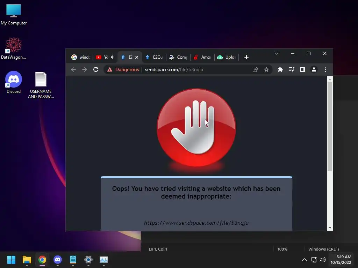This screenshot has width=358, height=268.
Task: Switch to the Amor tab
Action: pos(202,57)
